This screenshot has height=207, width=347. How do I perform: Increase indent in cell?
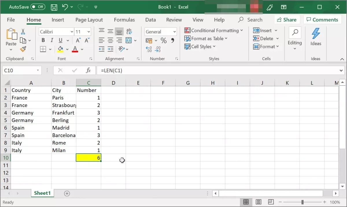pos(110,49)
